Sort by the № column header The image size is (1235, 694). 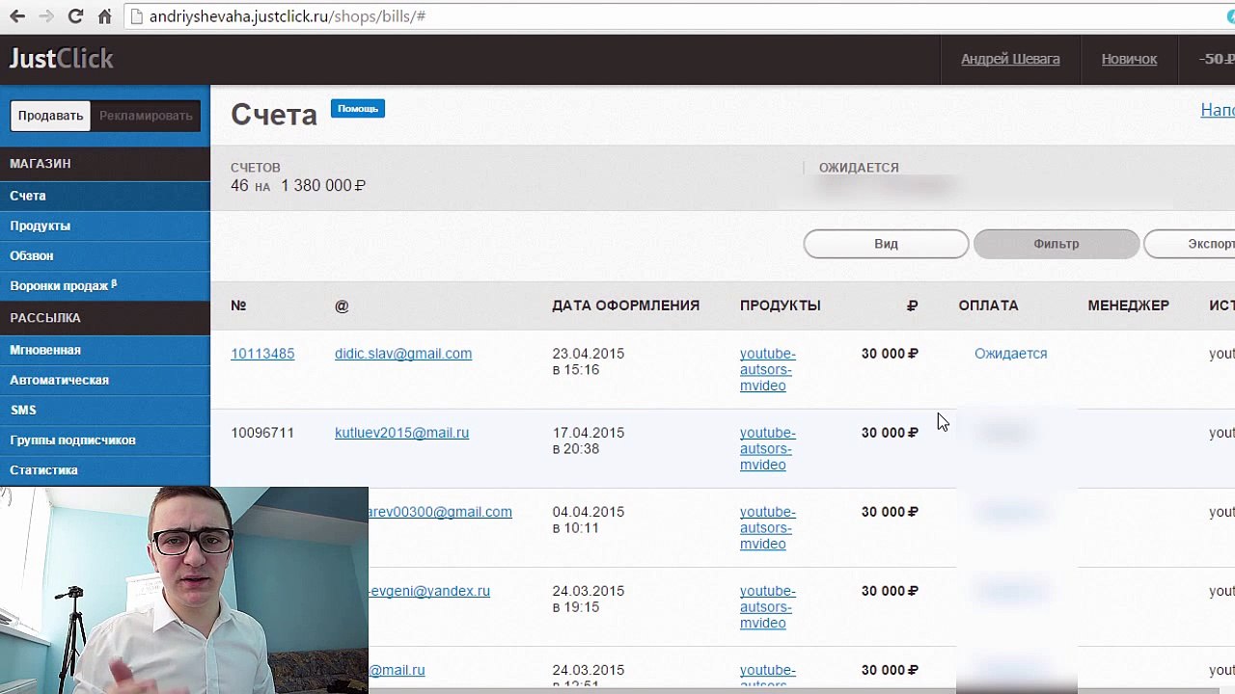point(238,306)
